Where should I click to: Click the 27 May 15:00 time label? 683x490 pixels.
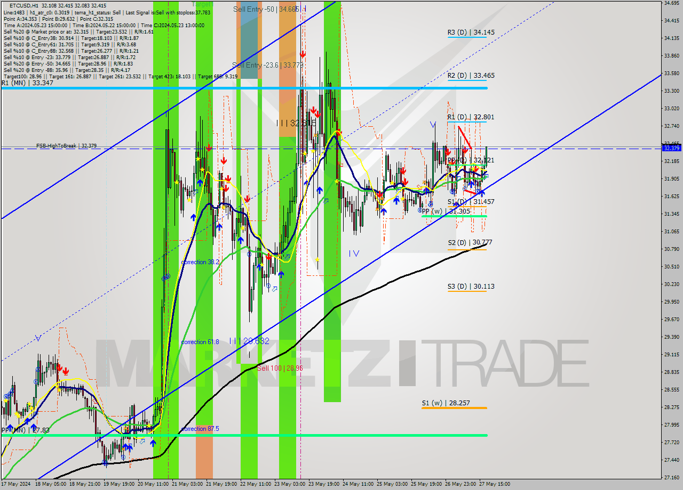(x=495, y=484)
